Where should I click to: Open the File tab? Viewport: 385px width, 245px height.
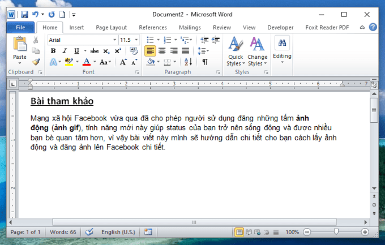pyautogui.click(x=20, y=28)
